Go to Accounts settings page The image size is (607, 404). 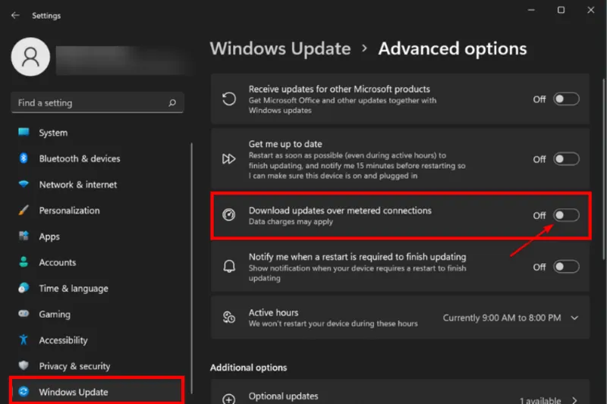(58, 262)
